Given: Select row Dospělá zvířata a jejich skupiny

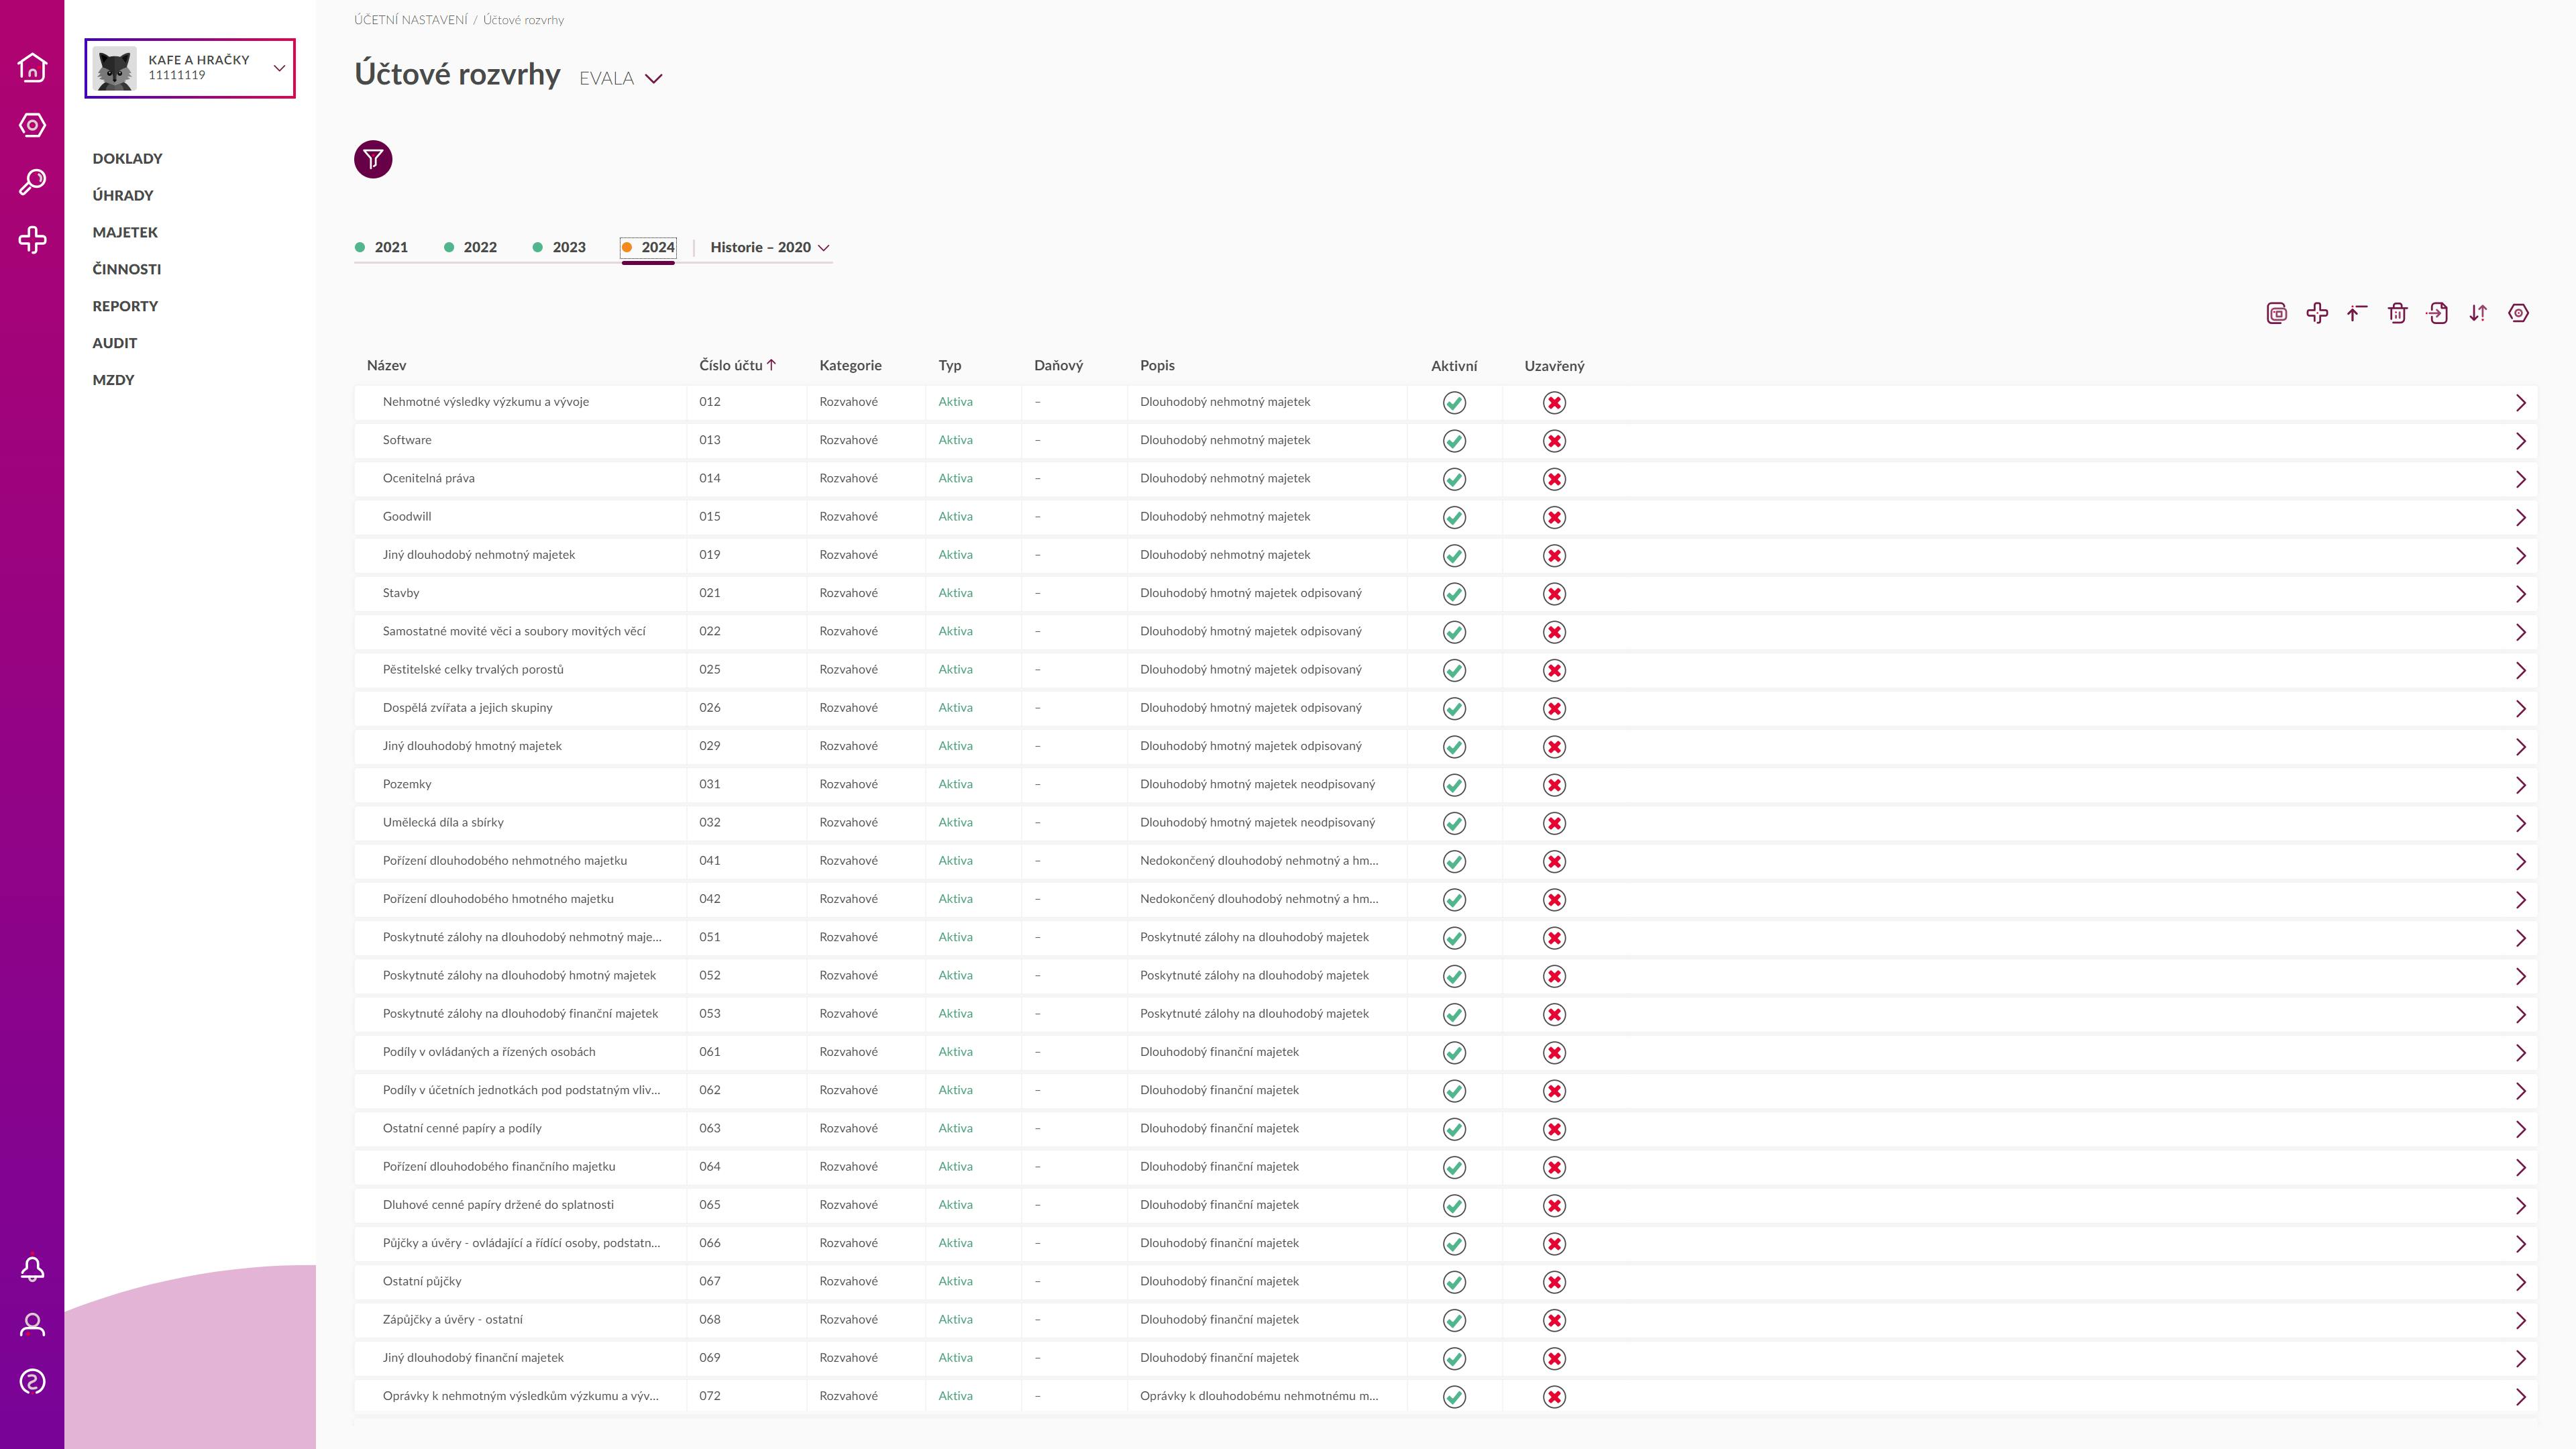Looking at the screenshot, I should [x=1445, y=708].
